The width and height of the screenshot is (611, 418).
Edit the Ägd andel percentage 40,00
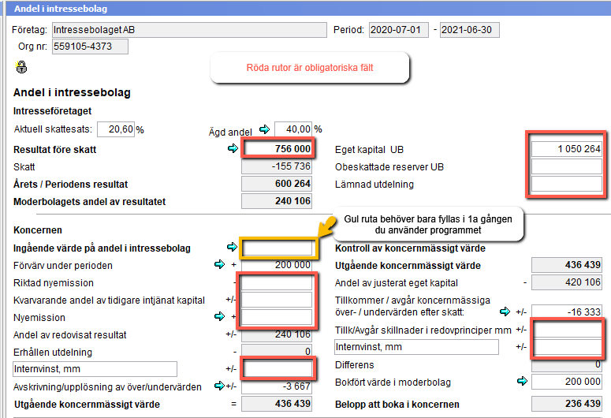(x=293, y=129)
